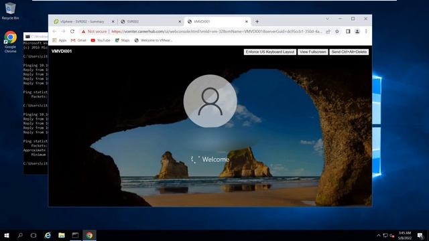Viewport: 429px width, 241px height.
Task: Click View Fullscreen button
Action: point(313,52)
